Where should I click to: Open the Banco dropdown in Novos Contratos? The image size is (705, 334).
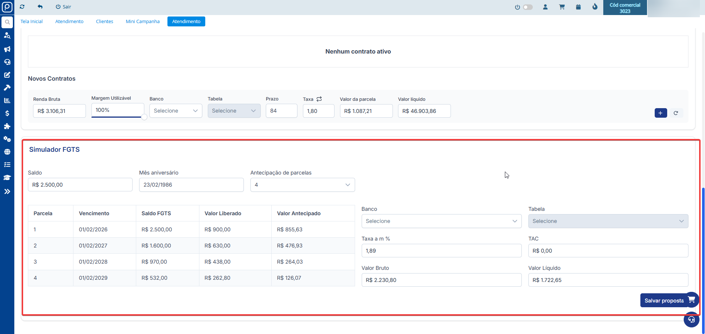click(176, 111)
